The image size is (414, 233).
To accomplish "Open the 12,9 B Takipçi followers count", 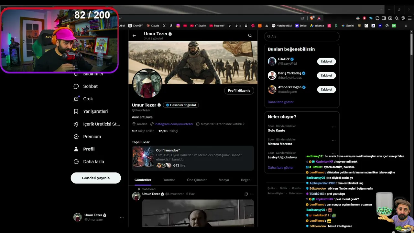I will pos(168,131).
